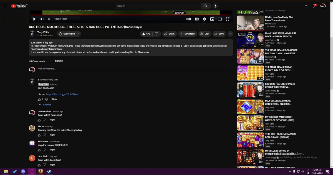Switch to miniplayer mode

pyautogui.click(x=212, y=19)
